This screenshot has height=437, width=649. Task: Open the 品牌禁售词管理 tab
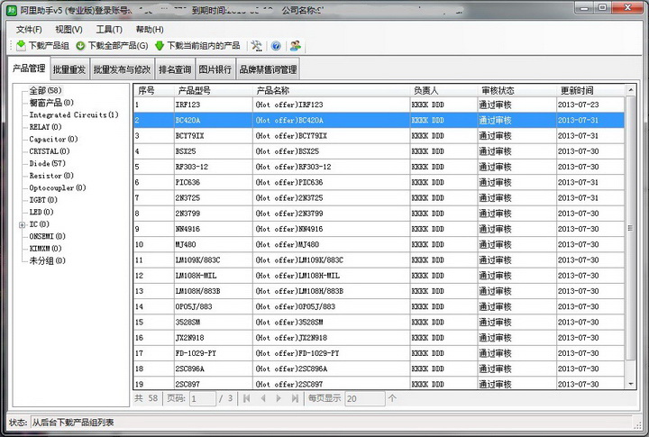click(268, 68)
